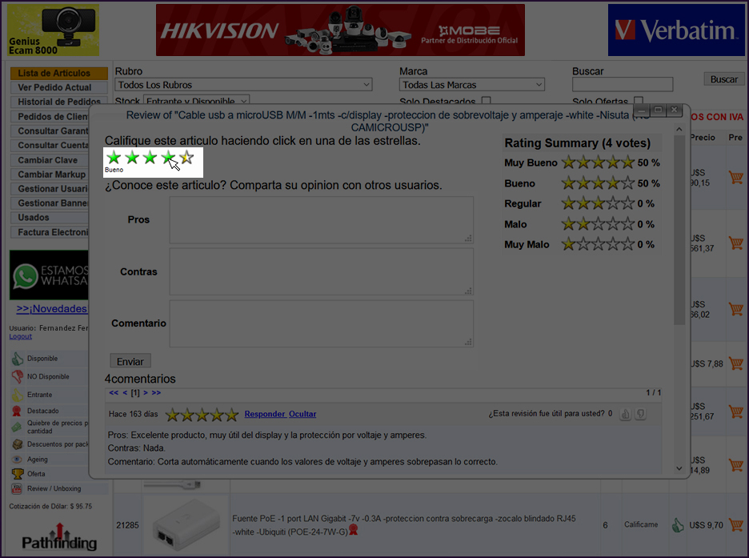Viewport: 749px width, 558px height.
Task: Open Lista de Articulos menu item
Action: coord(54,74)
